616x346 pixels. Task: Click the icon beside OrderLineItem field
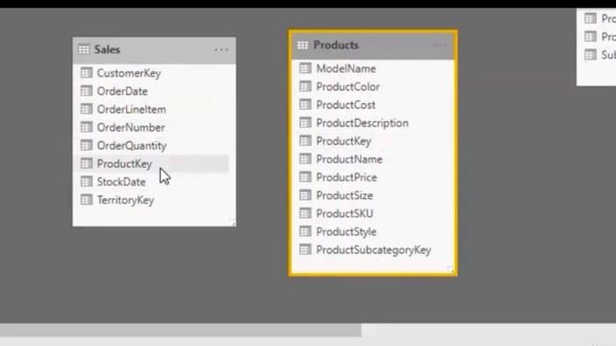click(x=86, y=109)
